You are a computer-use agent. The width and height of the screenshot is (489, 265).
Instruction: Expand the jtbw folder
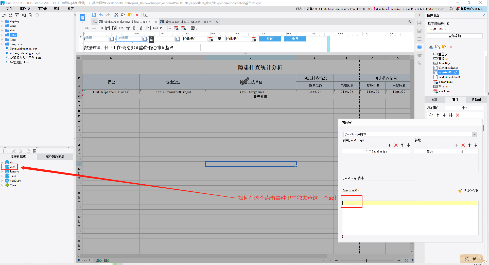tap(2, 35)
